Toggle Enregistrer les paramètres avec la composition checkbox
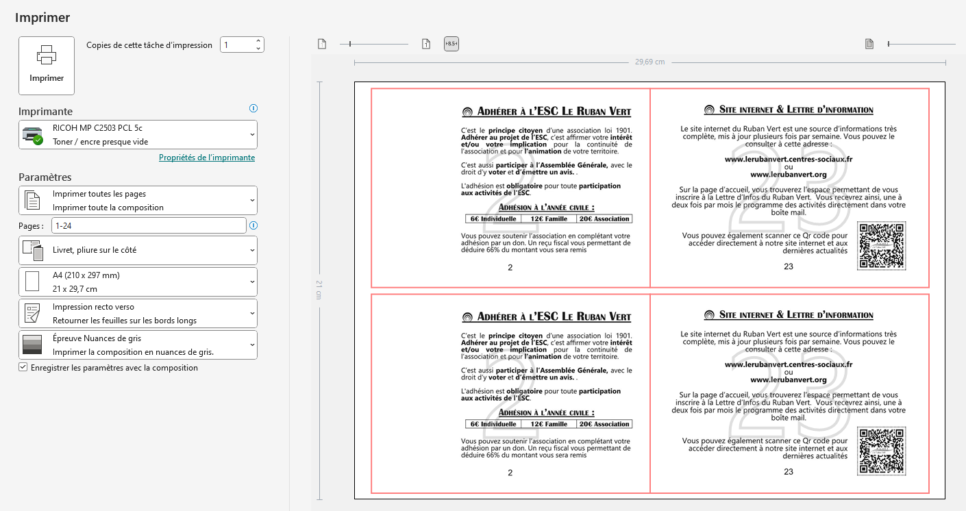Viewport: 966px width, 511px height. (x=23, y=368)
